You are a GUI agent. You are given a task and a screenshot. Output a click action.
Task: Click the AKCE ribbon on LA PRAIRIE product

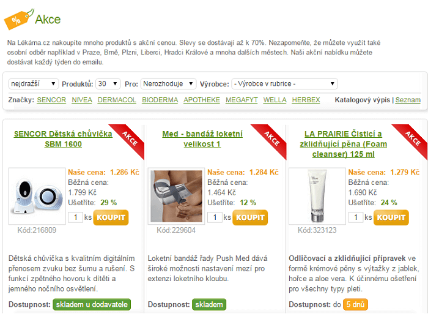click(x=411, y=140)
